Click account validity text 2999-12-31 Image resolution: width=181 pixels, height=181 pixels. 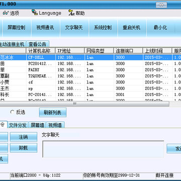pyautogui.click(x=129, y=175)
